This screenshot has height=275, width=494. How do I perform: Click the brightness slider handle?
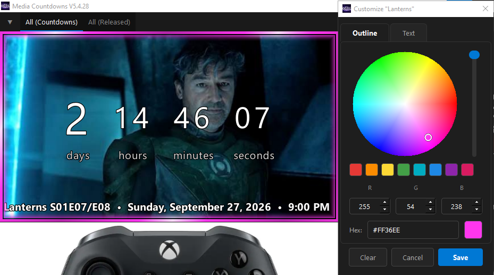[474, 55]
